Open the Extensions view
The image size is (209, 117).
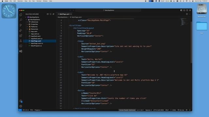pyautogui.click(x=21, y=35)
